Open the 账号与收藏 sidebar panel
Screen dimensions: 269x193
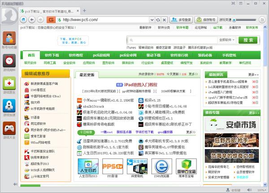[x=9, y=40]
